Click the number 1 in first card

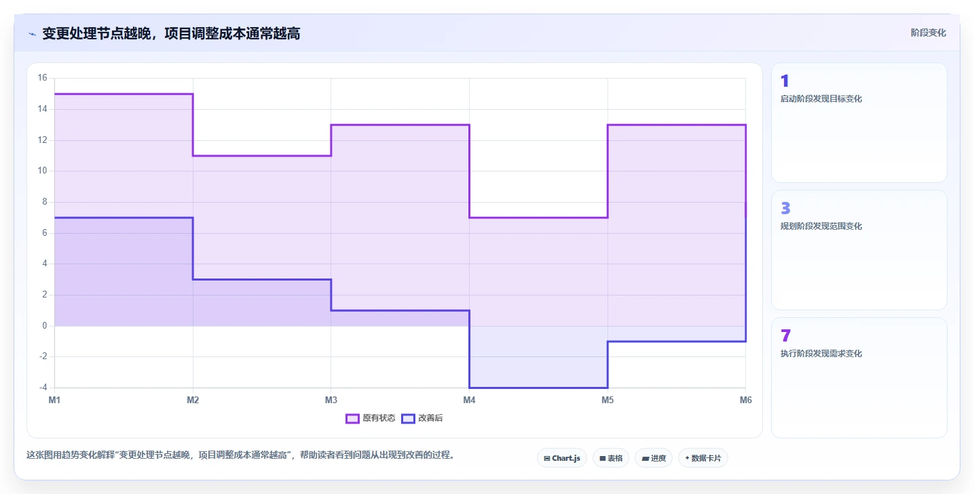(x=785, y=81)
